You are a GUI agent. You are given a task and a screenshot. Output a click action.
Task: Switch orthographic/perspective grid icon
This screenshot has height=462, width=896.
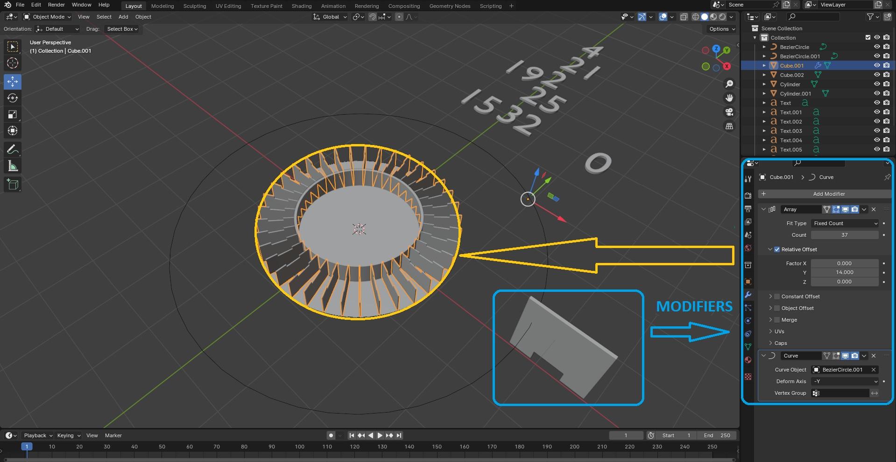pos(729,126)
